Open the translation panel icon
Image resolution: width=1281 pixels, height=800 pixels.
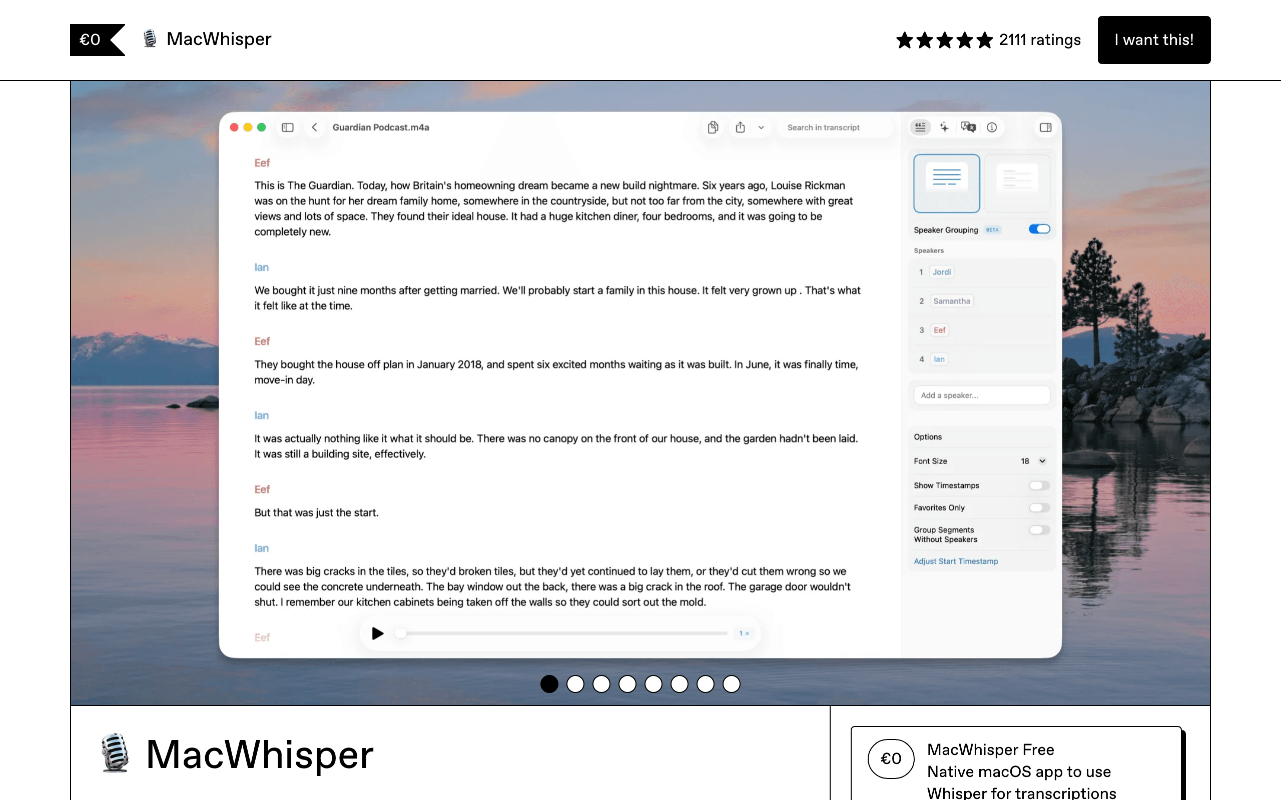pyautogui.click(x=968, y=127)
